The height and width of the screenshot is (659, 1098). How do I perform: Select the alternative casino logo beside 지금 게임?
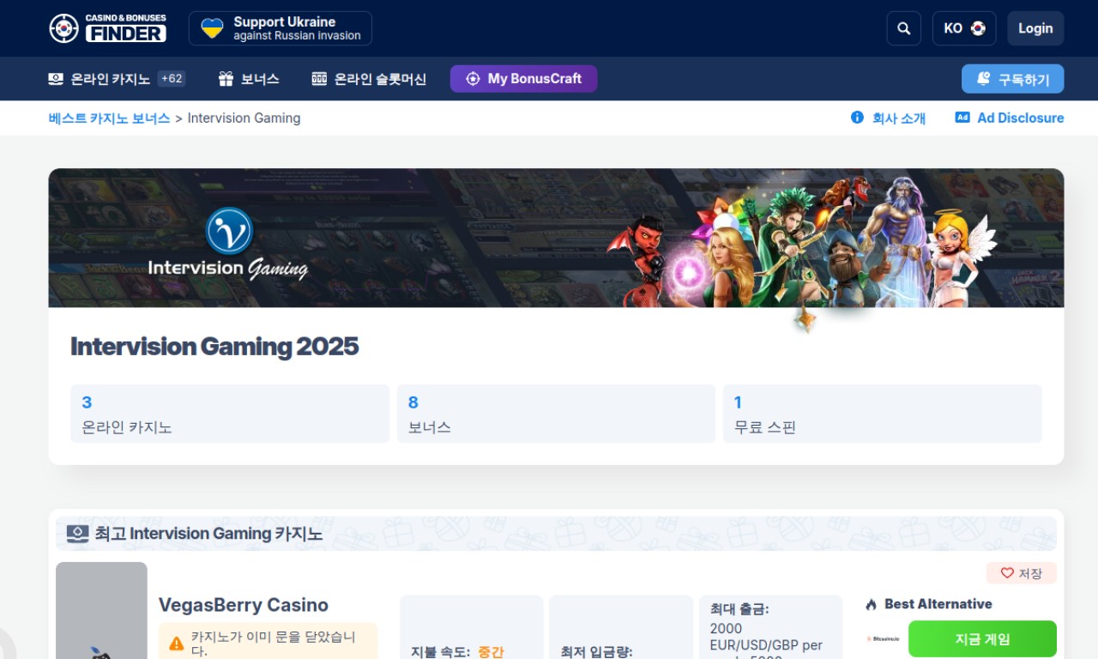click(x=884, y=639)
